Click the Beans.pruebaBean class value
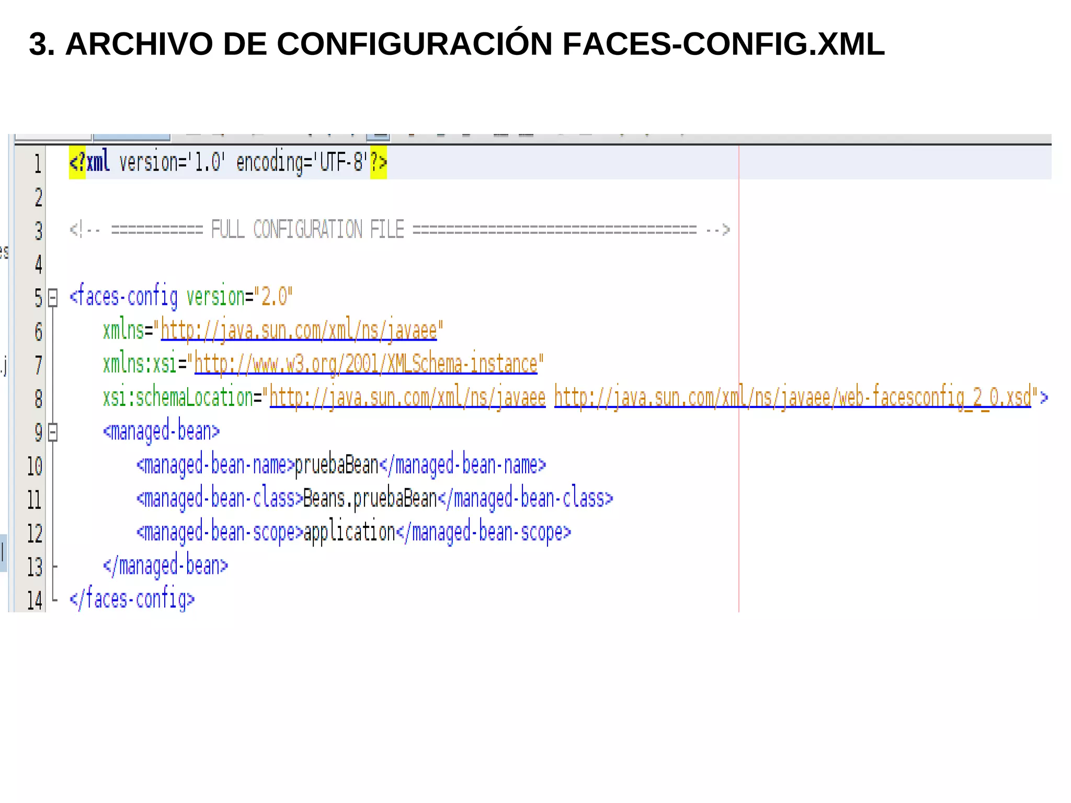The width and height of the screenshot is (1071, 803). tap(370, 499)
